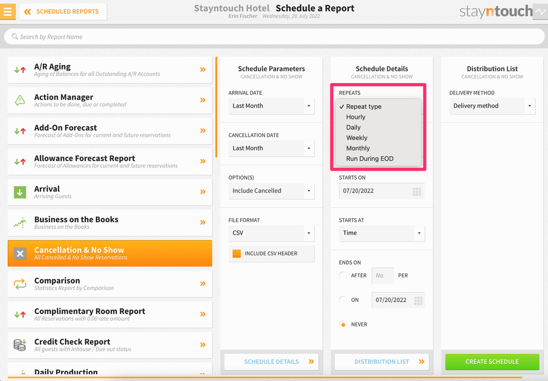Choose Daily repeat option
This screenshot has height=381, width=548.
tap(378, 127)
